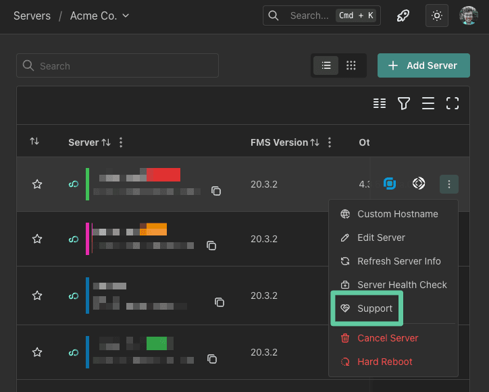Click the rocket icon in top bar

tap(403, 16)
